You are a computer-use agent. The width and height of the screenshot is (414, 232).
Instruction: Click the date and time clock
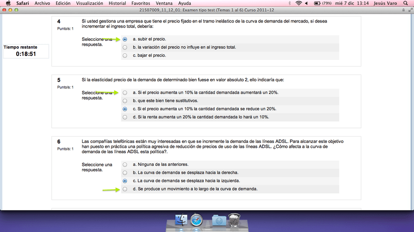(x=352, y=3)
